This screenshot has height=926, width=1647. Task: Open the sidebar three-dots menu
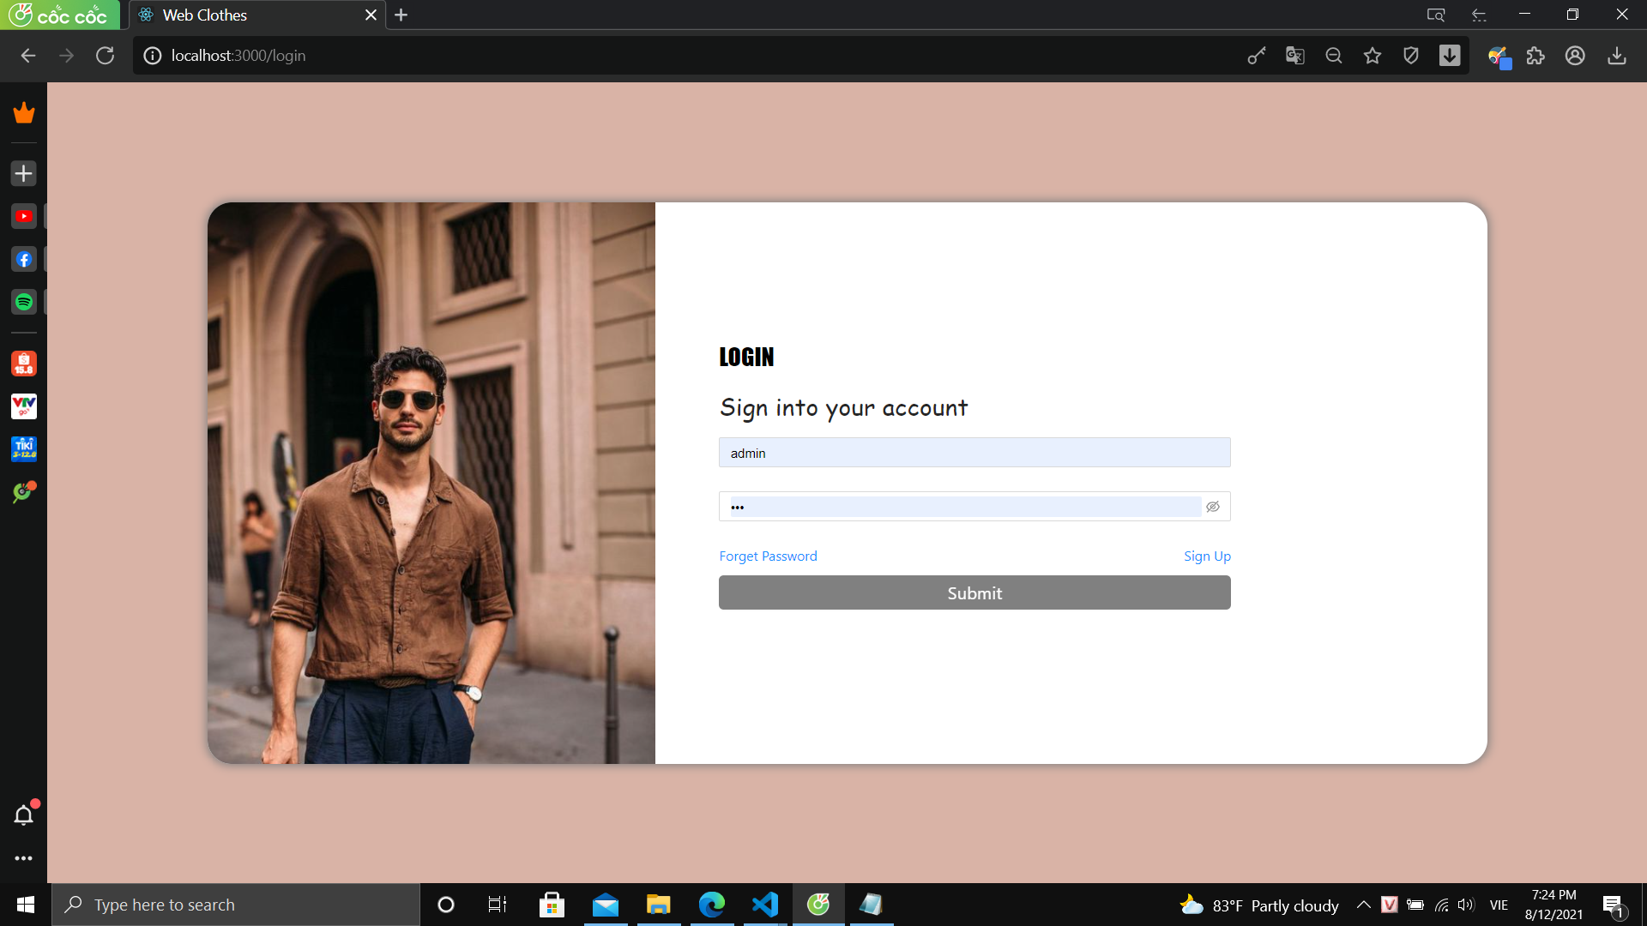[24, 858]
